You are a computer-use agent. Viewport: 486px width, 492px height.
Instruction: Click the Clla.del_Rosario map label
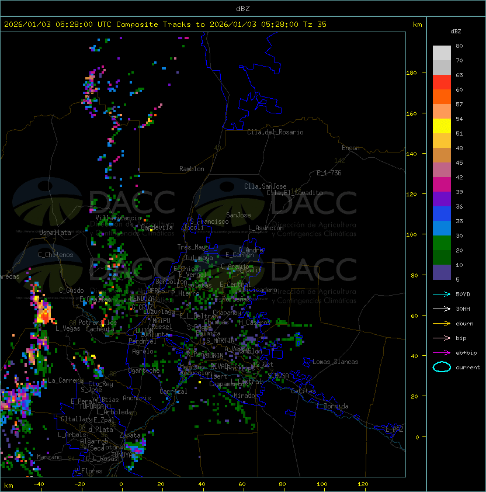pos(275,132)
